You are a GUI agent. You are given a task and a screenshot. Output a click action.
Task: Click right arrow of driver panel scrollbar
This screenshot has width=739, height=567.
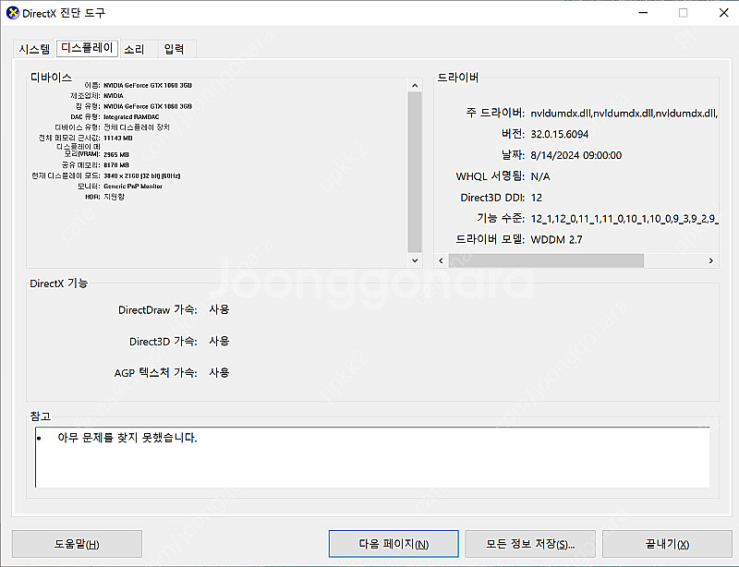click(x=710, y=260)
